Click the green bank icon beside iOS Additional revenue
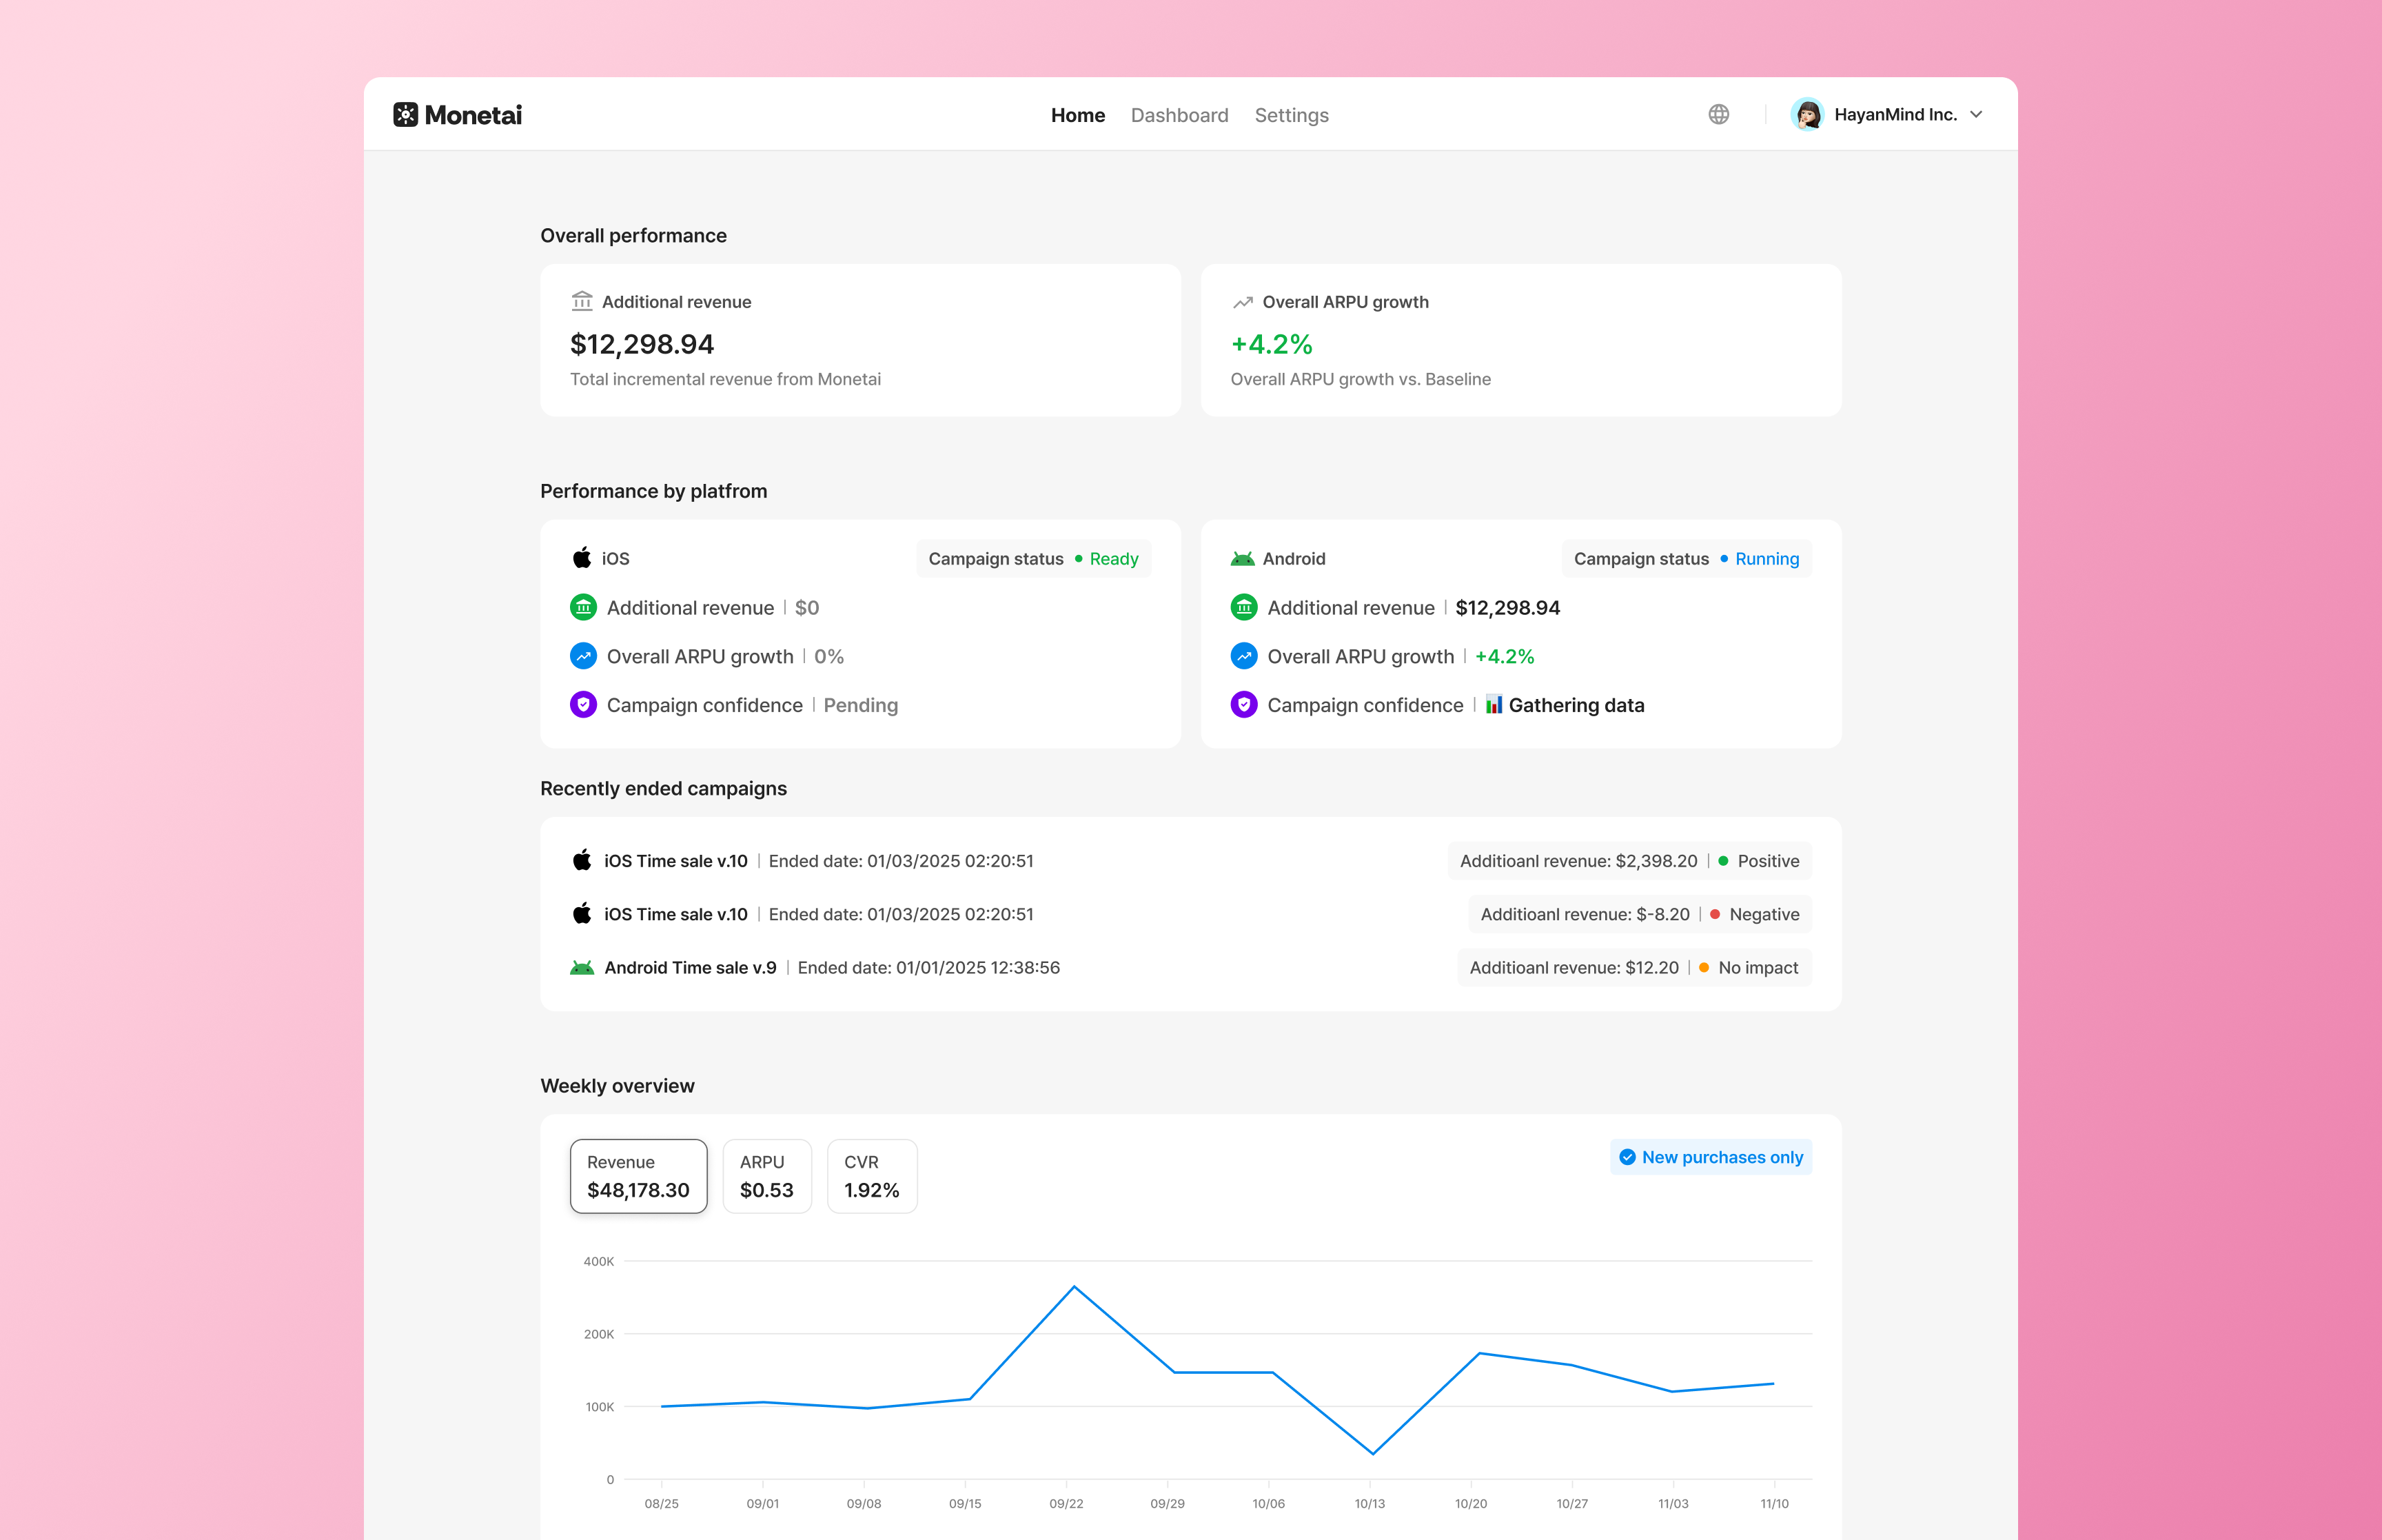Image resolution: width=2382 pixels, height=1540 pixels. [583, 607]
